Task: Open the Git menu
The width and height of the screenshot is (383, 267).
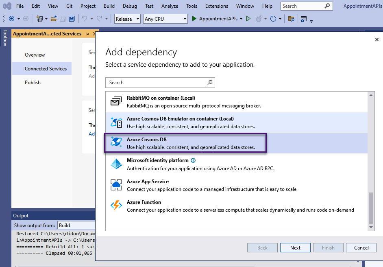Action: tap(70, 6)
